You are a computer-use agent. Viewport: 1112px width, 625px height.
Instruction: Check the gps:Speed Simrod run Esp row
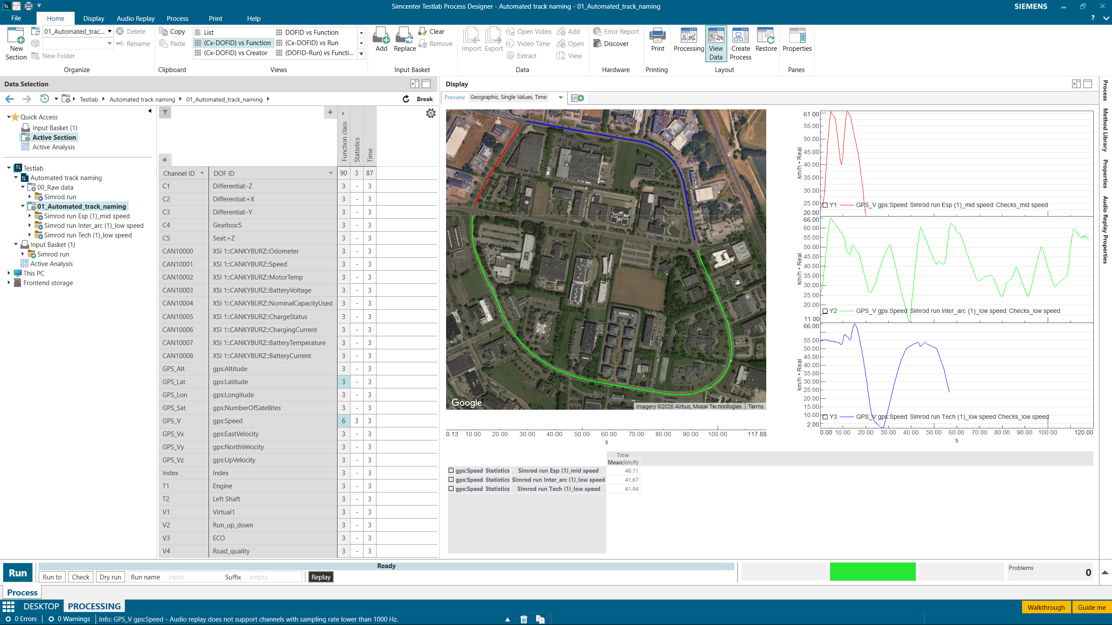[451, 470]
